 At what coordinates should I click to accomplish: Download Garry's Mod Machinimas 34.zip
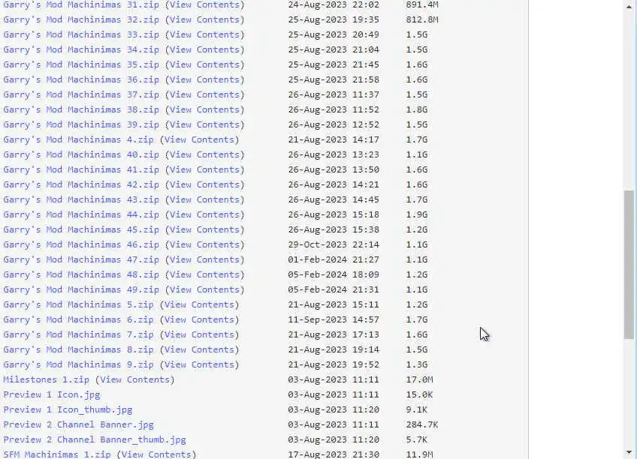pos(81,49)
